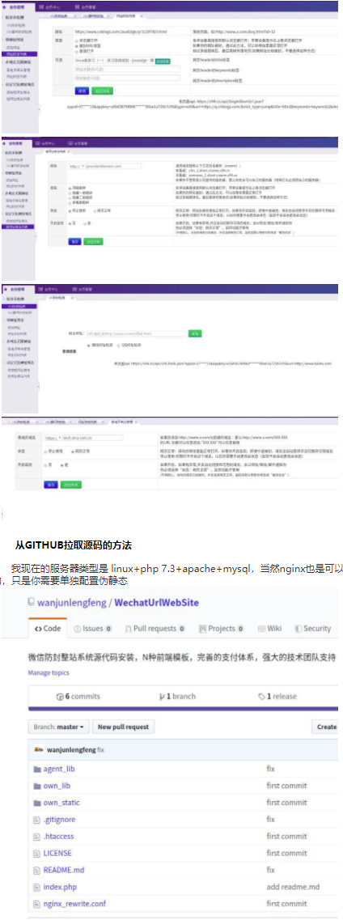
Task: Open the README.md file
Action: (x=64, y=870)
